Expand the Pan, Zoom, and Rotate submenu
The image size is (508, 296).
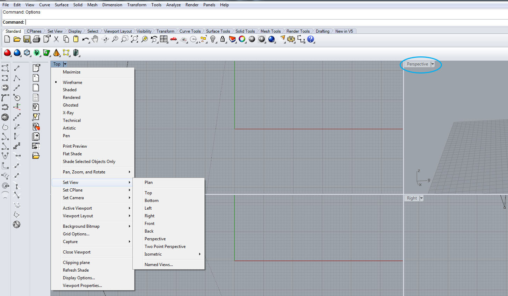pos(93,172)
